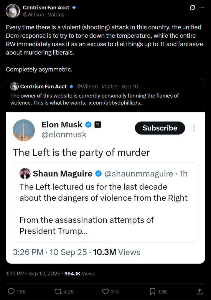This screenshot has width=211, height=300.
Task: Open the share menu with the upload icon
Action: (199, 291)
